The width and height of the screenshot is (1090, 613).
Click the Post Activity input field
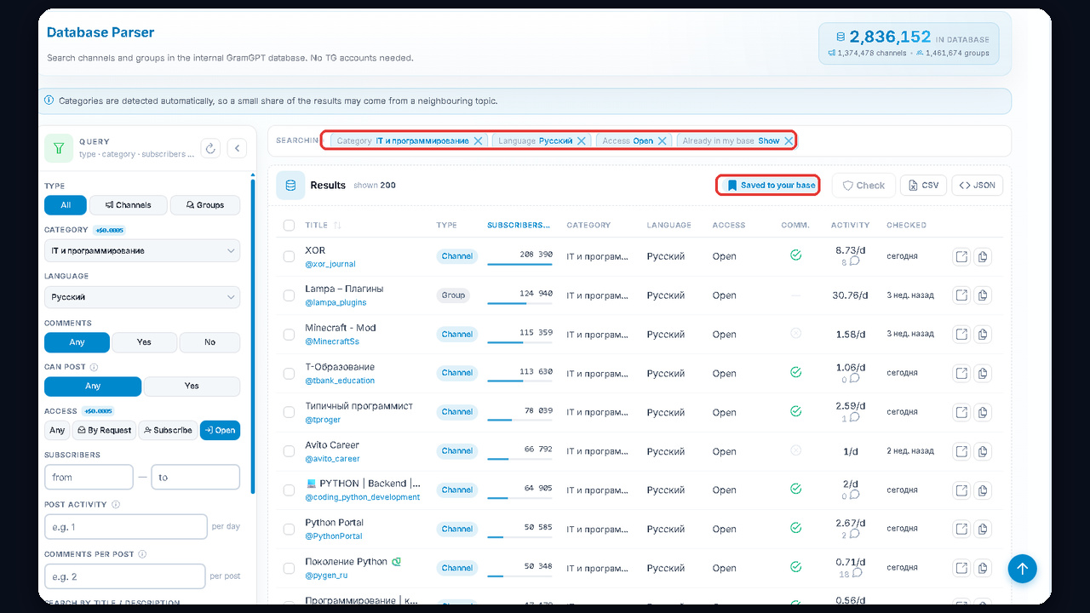tap(126, 527)
